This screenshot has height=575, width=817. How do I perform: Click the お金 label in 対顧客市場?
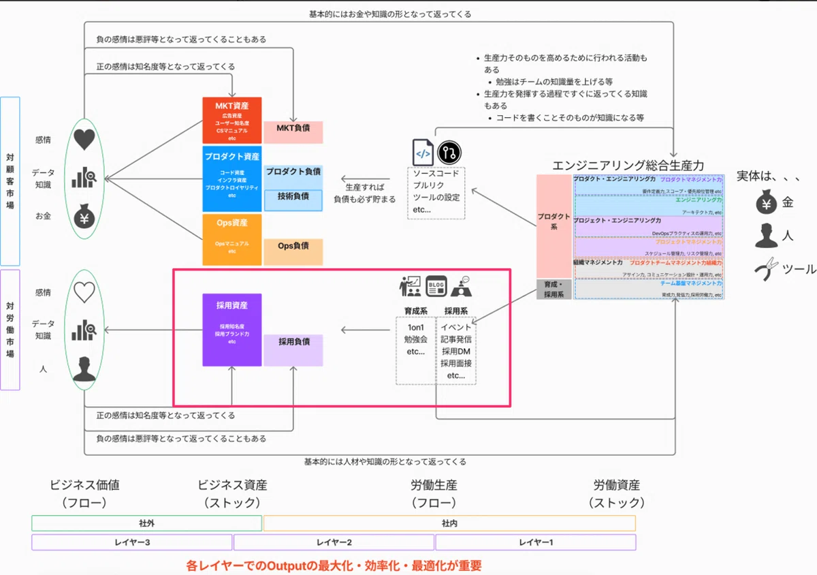43,217
